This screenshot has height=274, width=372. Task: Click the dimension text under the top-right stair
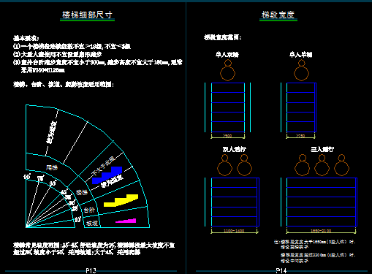point(300,136)
